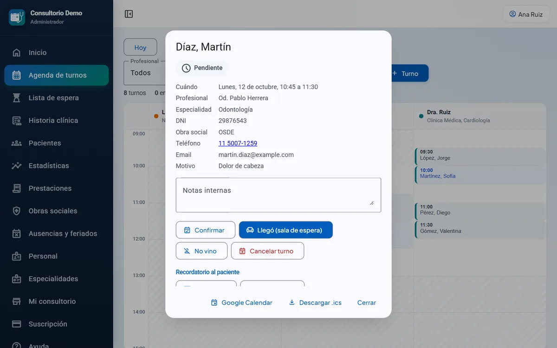Click Cancelar turno button
This screenshot has width=557, height=348.
(x=267, y=251)
